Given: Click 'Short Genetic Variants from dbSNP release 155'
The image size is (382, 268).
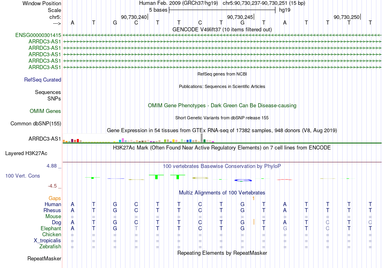Looking at the screenshot, I should (x=222, y=118).
